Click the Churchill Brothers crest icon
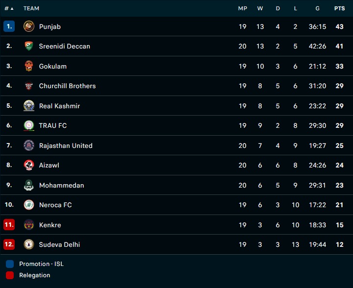Image resolution: width=353 pixels, height=288 pixels. click(29, 86)
